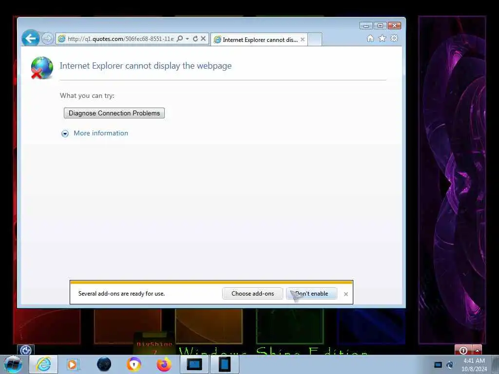
Task: Click 'Several add-ons are ready for use.' text
Action: tap(121, 294)
